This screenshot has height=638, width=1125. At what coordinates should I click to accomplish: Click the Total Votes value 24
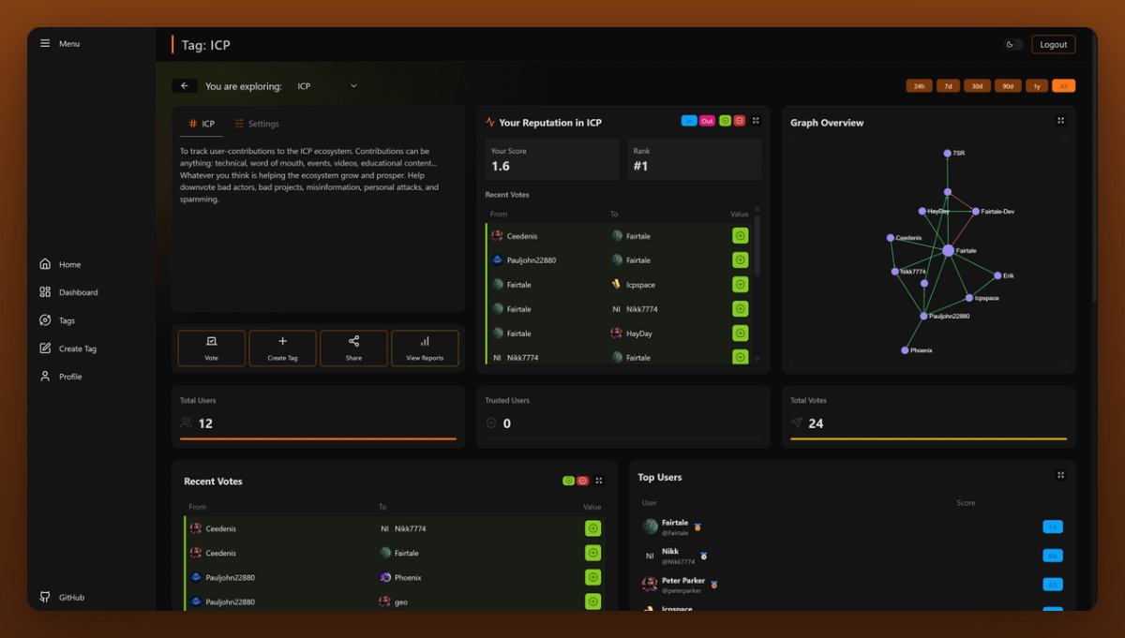pos(816,423)
